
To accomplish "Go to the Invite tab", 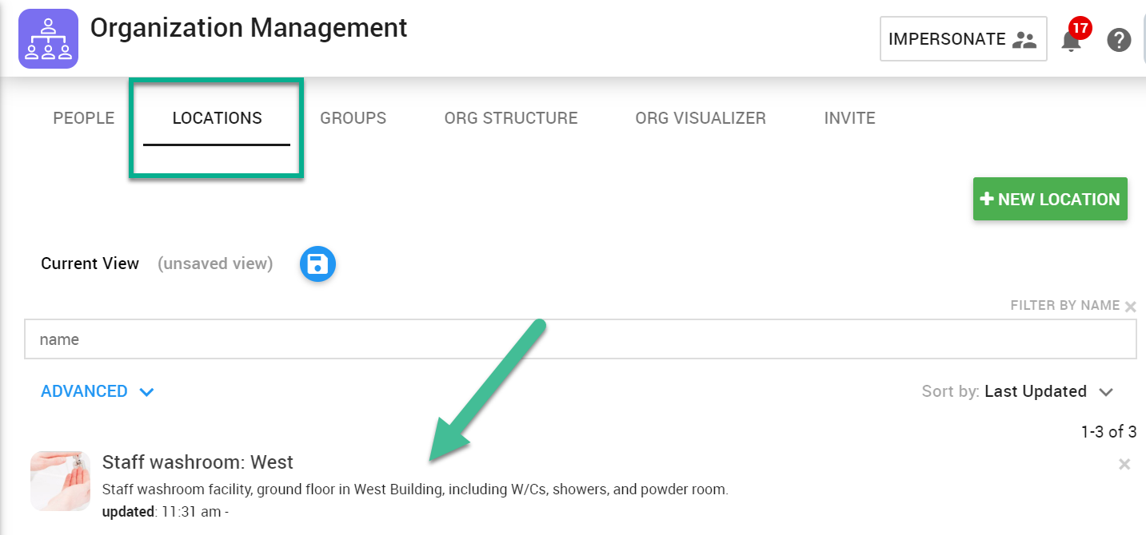I will 850,118.
